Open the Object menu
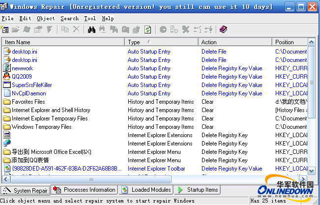Viewport: 320px width, 205px height. [x=46, y=19]
